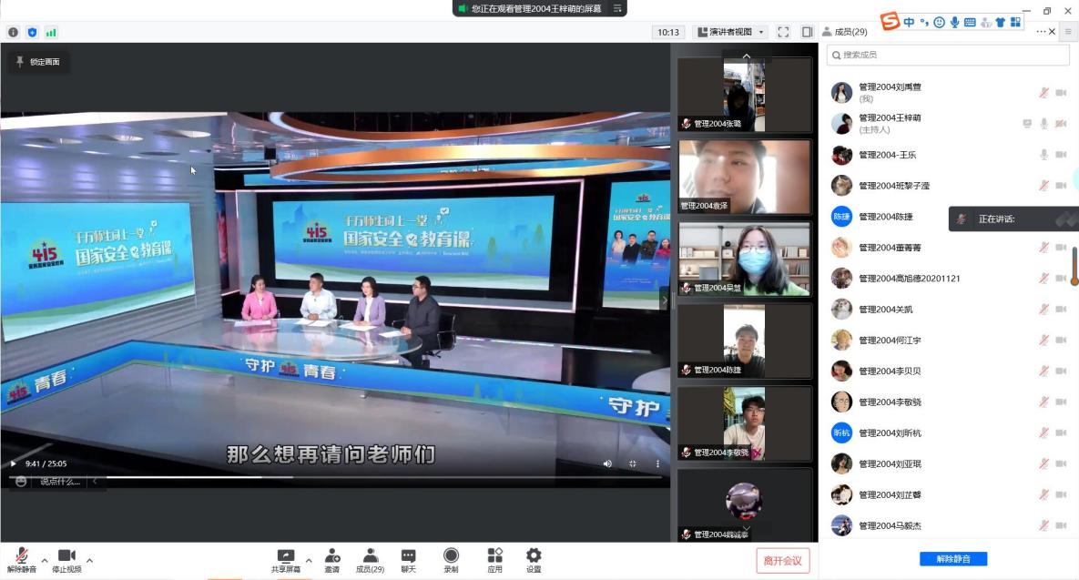Expand options arrow beside 共享屏幕
Screen dimensions: 1079x580
(x=309, y=560)
